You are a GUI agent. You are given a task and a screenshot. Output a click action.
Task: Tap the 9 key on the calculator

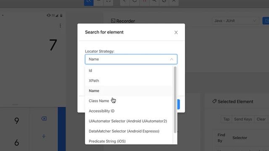[16, 120]
